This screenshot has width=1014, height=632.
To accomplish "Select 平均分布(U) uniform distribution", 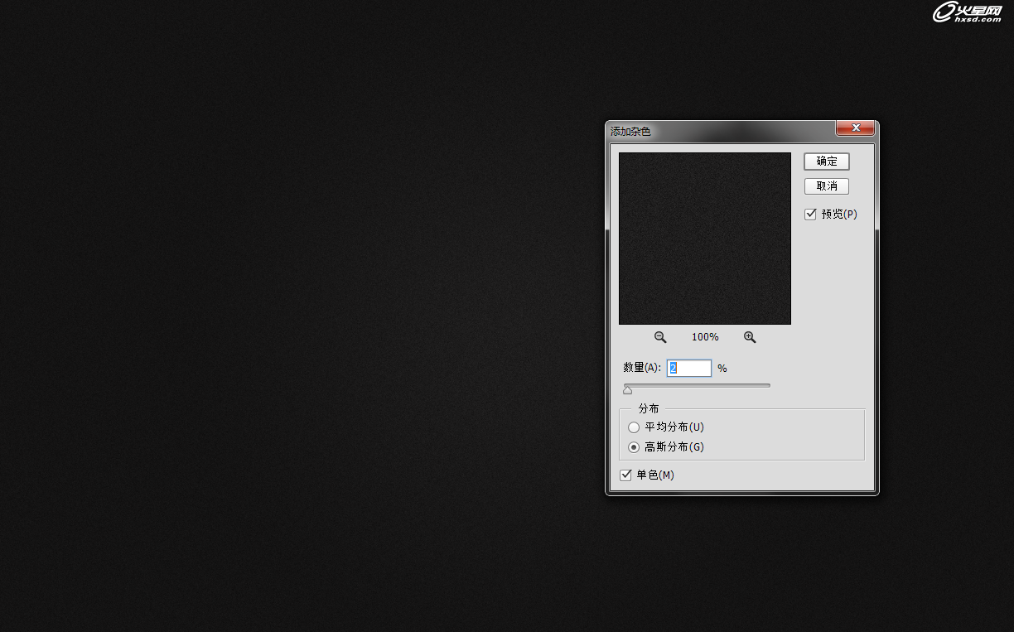I will coord(634,427).
